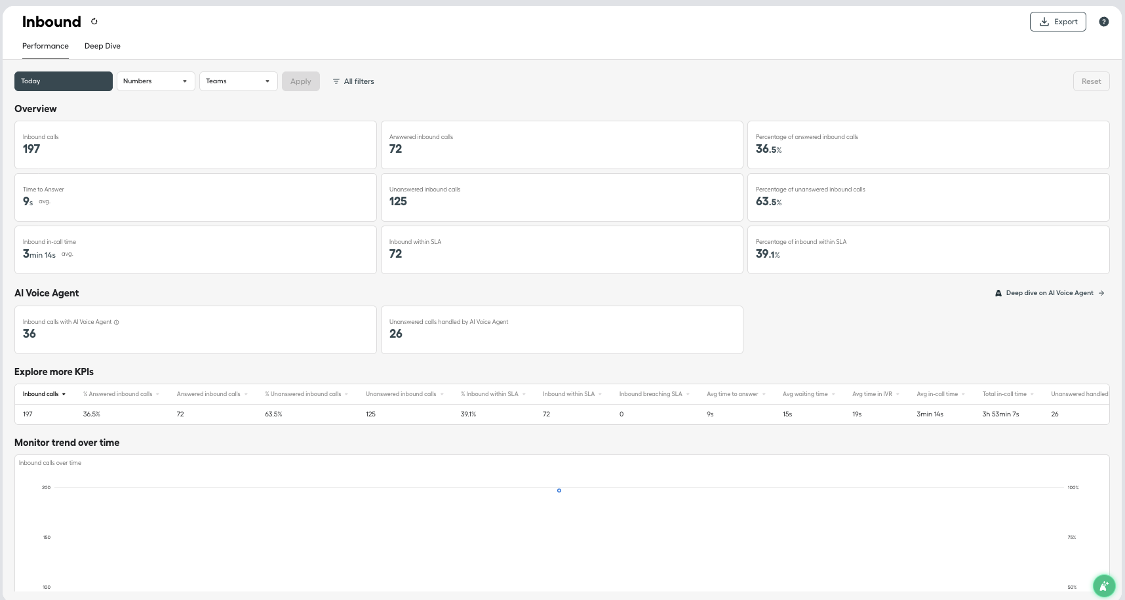Screen dimensions: 1125x600
Task: Select the Inbound calls KPI column header
Action: [44, 394]
